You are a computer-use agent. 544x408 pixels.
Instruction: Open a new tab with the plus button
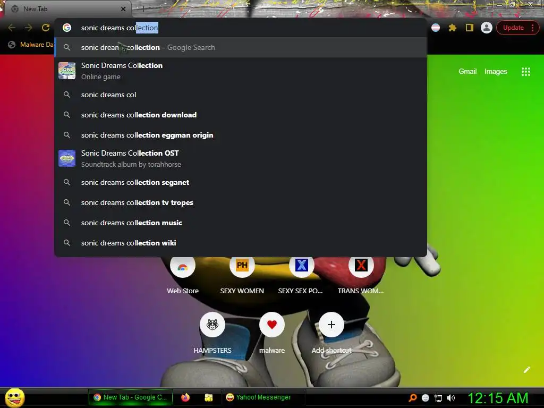143,10
